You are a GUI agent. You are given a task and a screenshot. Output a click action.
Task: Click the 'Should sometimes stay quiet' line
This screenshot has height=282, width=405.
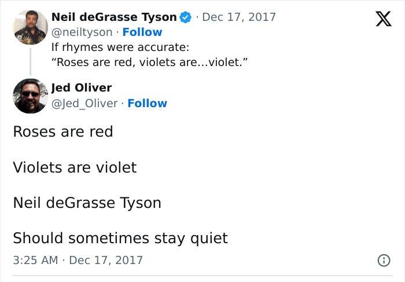pos(120,238)
